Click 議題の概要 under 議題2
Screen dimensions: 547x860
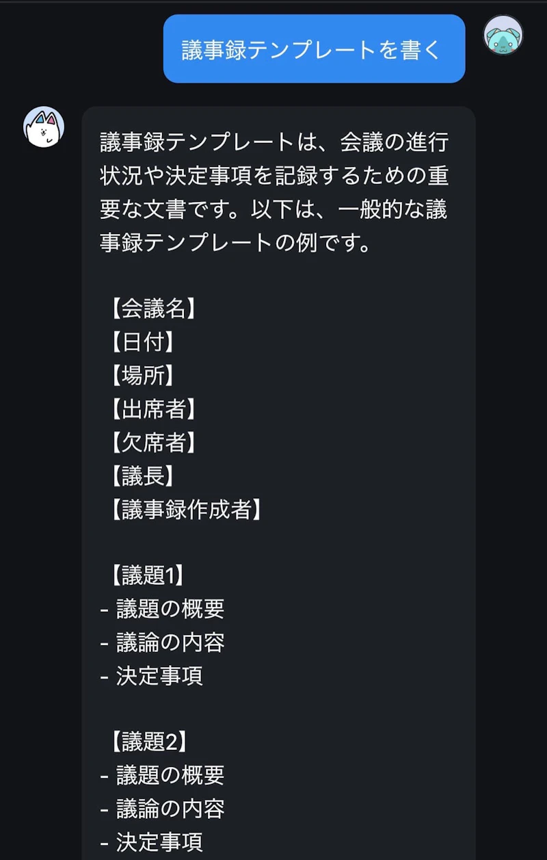coord(170,775)
